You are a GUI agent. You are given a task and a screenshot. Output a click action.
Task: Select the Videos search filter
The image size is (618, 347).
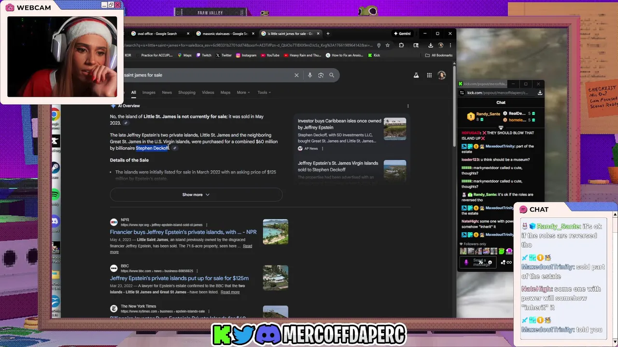(x=208, y=93)
